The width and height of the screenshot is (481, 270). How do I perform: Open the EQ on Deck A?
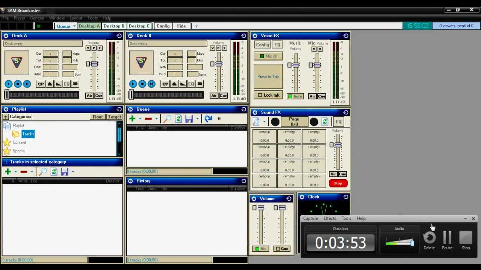67,84
